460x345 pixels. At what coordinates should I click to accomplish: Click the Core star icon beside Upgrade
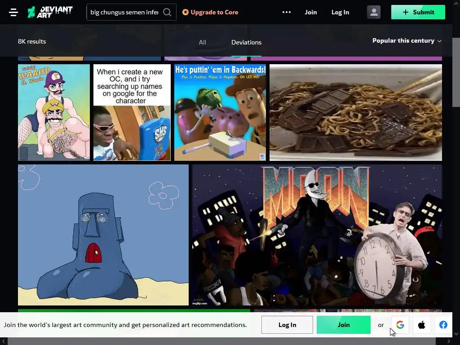pos(186,12)
